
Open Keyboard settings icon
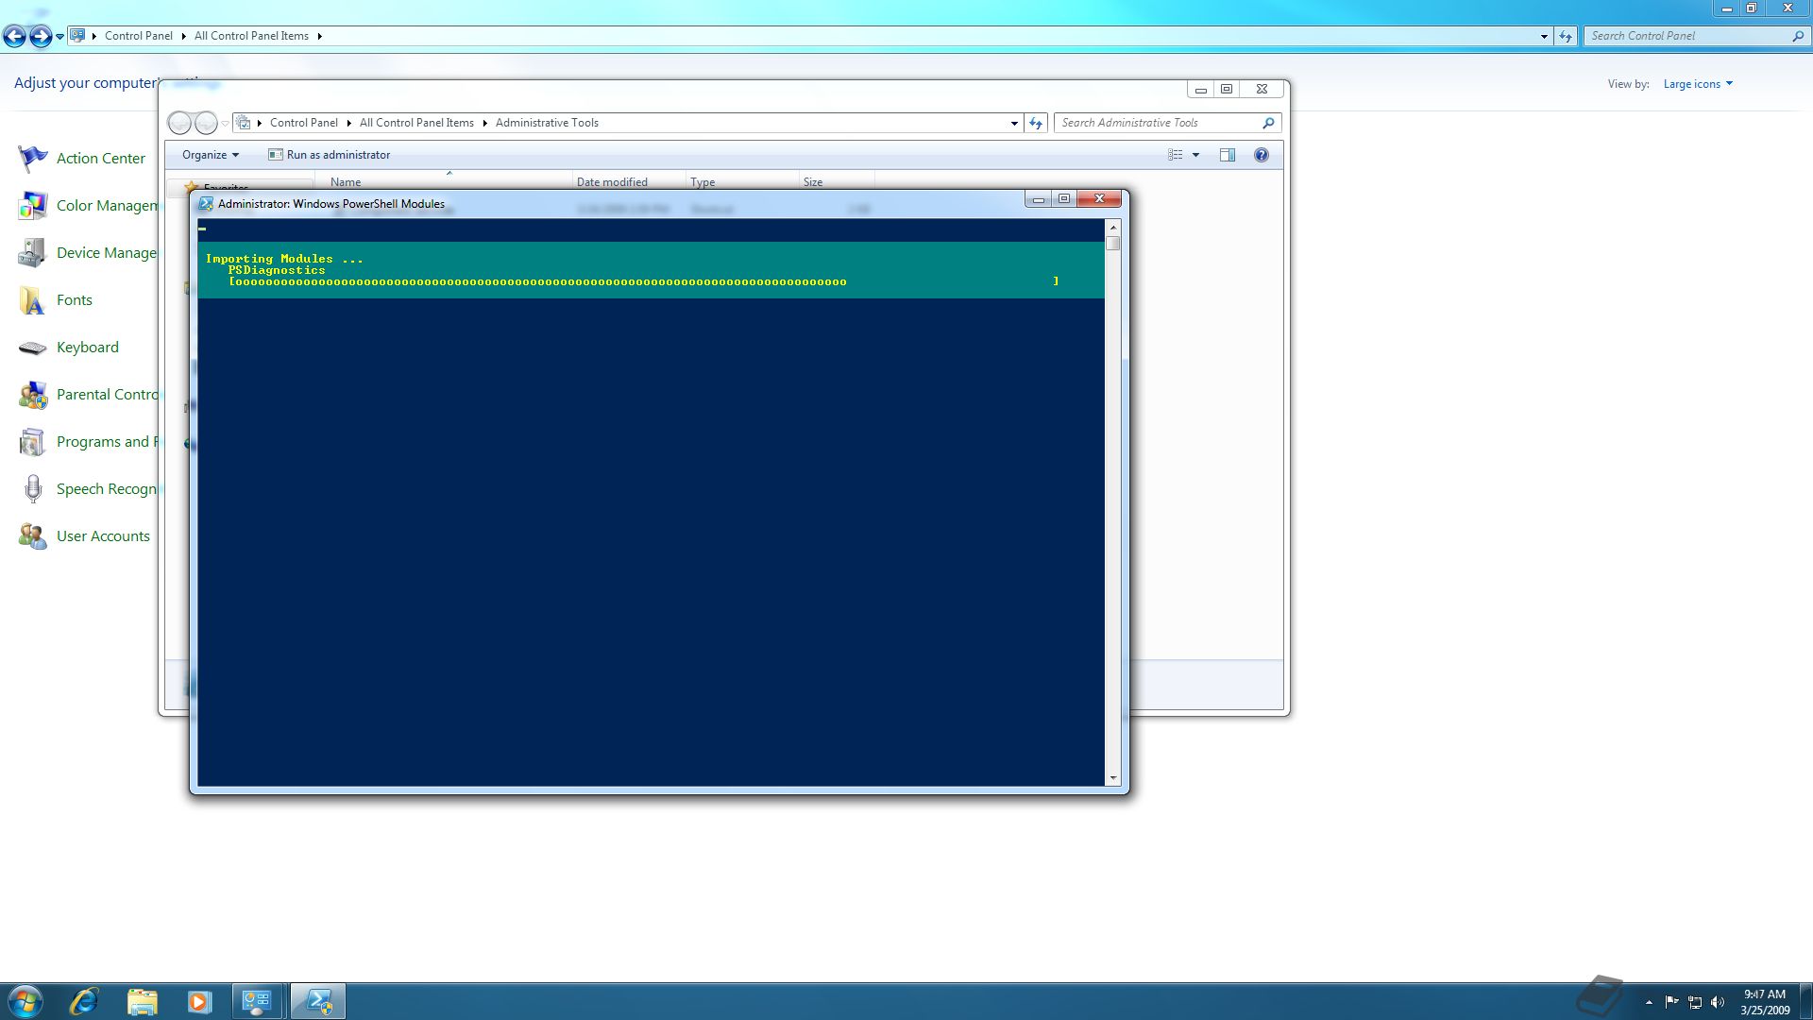[x=33, y=348]
